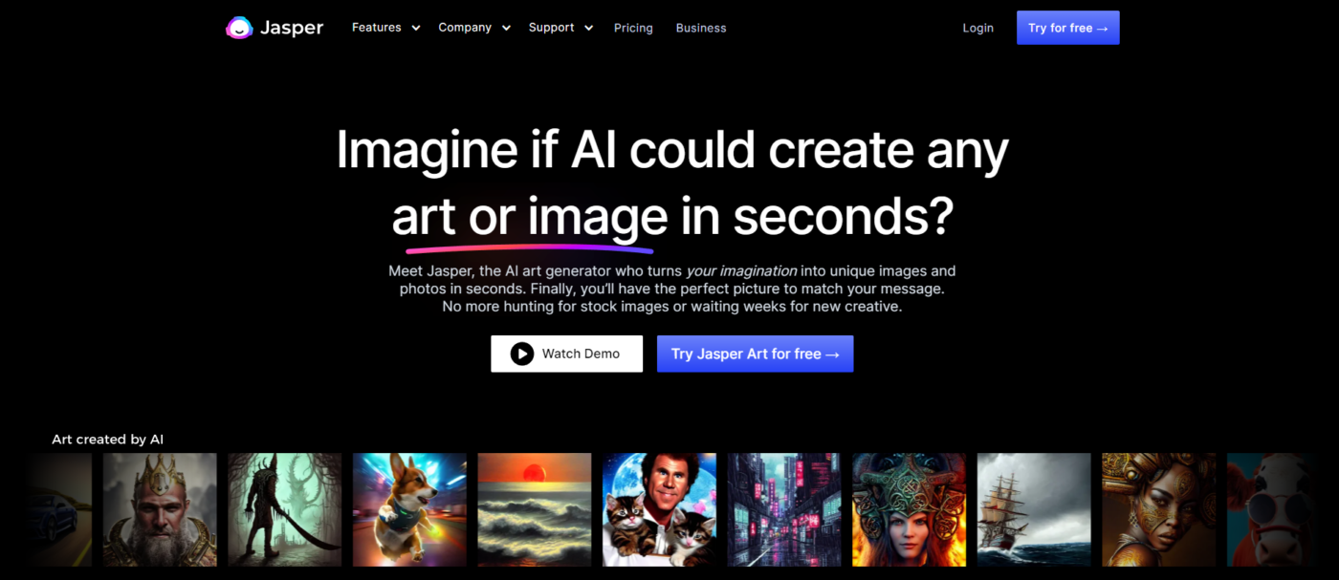Open the sailing ship artwork thumbnail

(1034, 509)
